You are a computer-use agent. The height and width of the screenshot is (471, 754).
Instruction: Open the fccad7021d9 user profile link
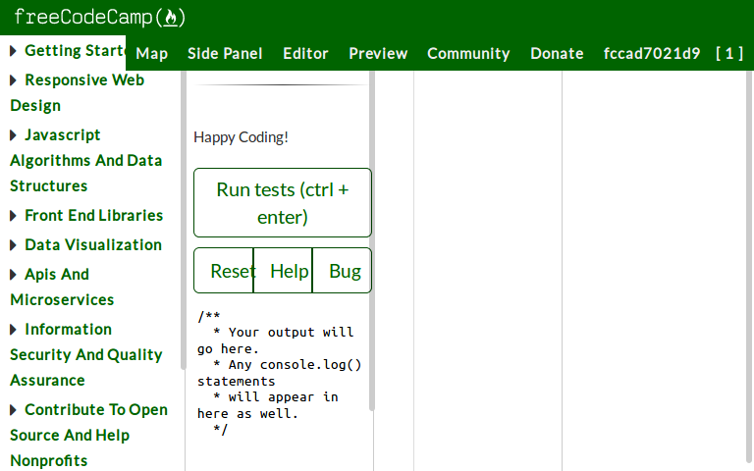coord(652,53)
